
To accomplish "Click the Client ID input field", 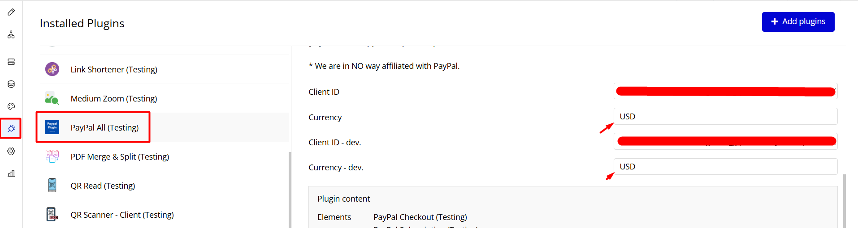I will point(725,91).
